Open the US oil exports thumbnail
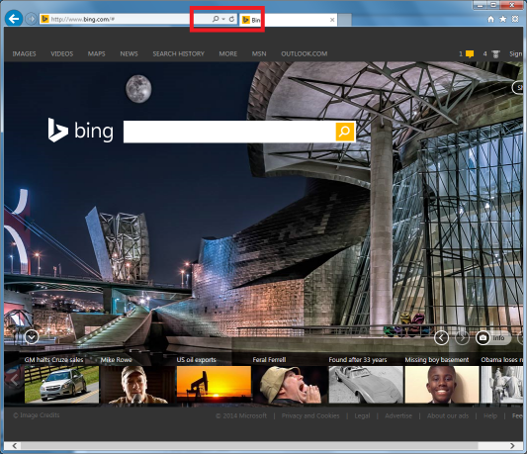 pos(214,385)
